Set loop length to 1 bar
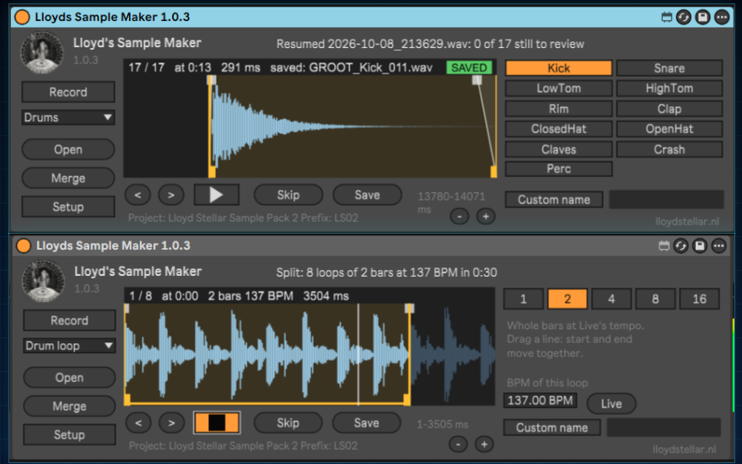Viewport: 742px width, 464px height. (x=524, y=299)
